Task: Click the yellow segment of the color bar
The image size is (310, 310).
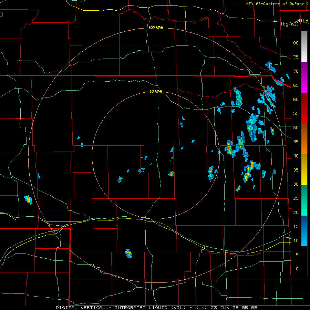Action: point(304,169)
